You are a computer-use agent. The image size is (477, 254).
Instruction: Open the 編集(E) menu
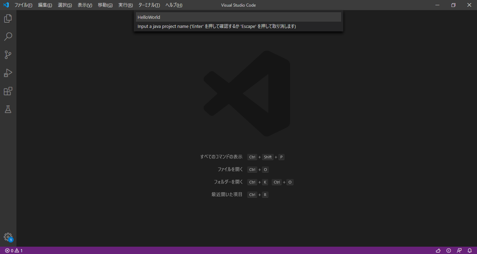(45, 5)
